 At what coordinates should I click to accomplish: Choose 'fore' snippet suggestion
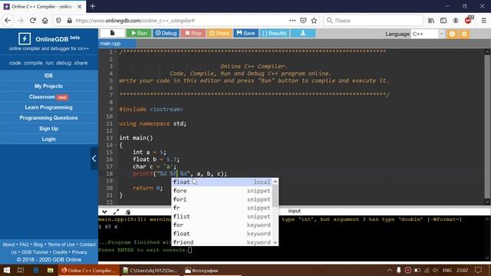coord(222,191)
